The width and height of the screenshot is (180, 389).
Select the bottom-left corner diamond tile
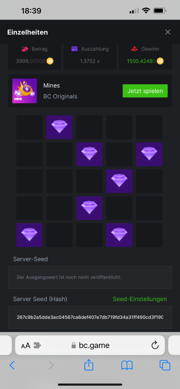click(x=30, y=235)
